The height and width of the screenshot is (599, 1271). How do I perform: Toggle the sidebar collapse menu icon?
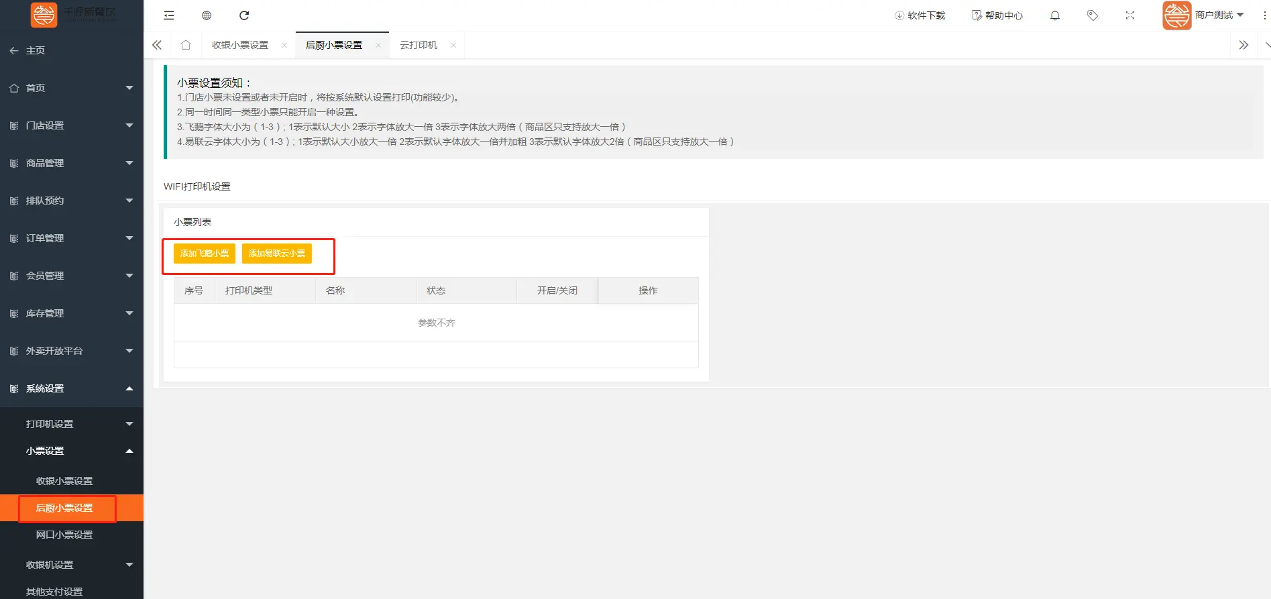[x=169, y=15]
